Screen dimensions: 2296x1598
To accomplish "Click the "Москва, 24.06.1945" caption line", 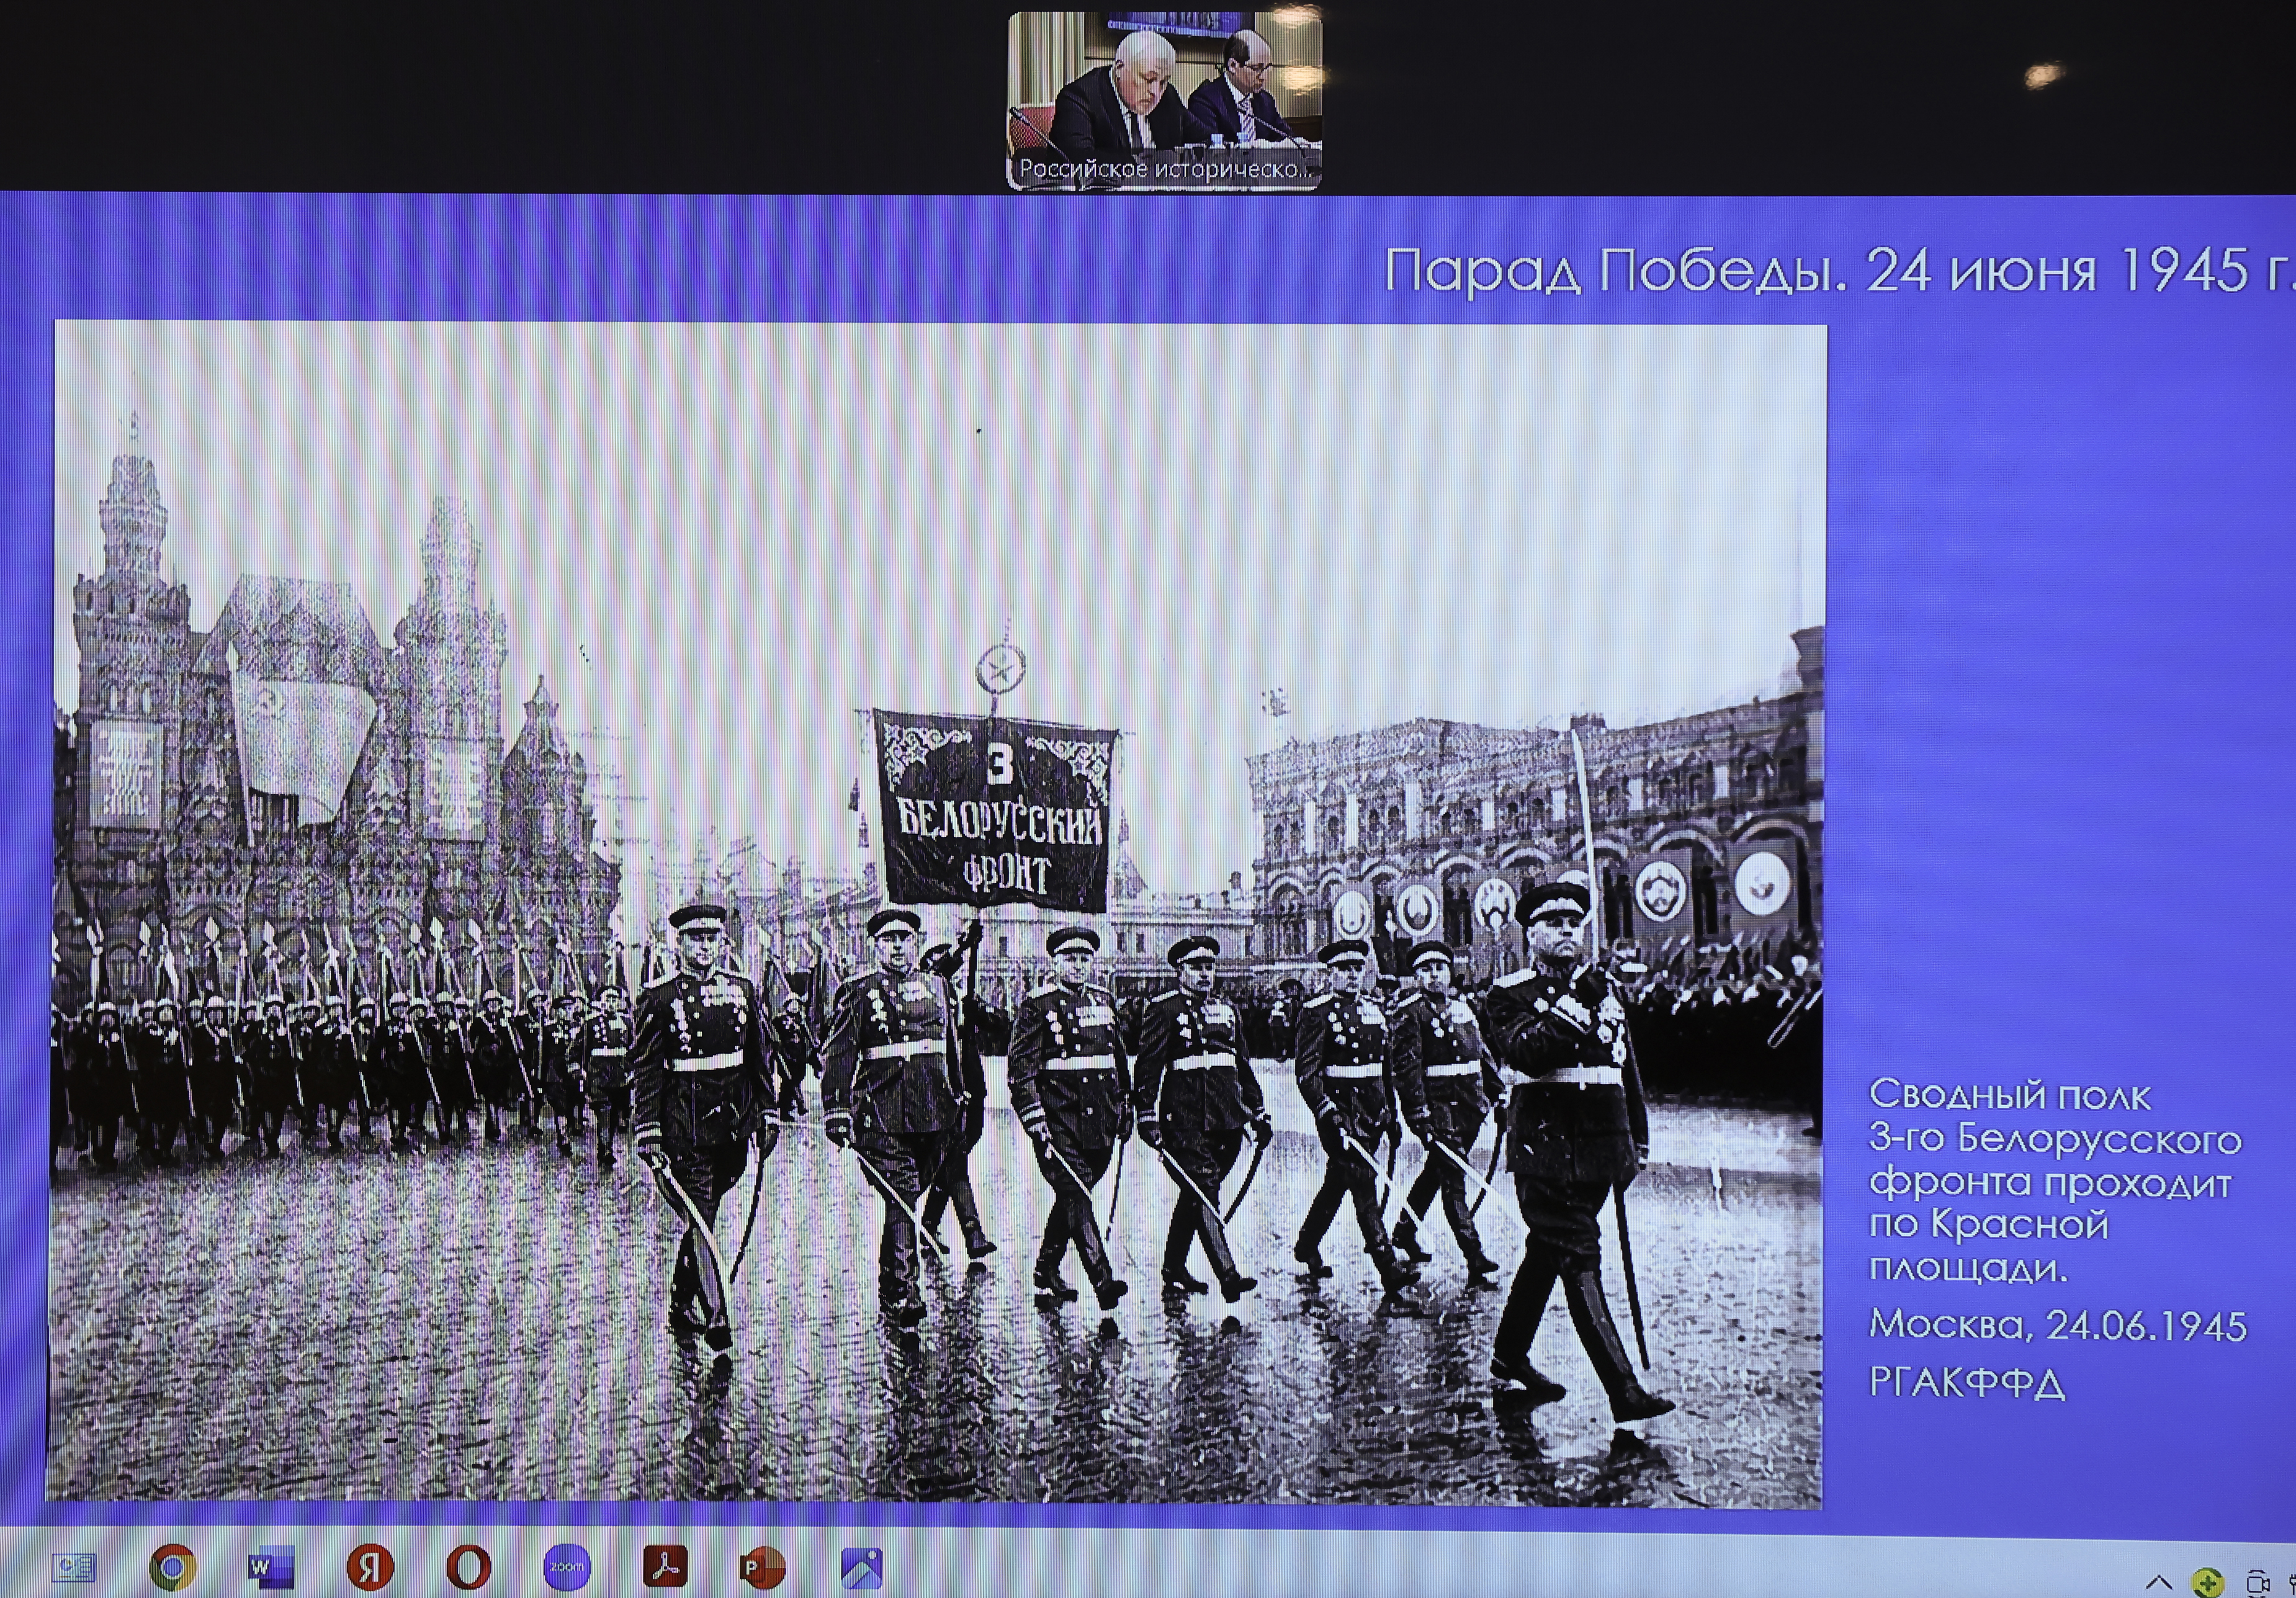I will click(x=2057, y=1325).
